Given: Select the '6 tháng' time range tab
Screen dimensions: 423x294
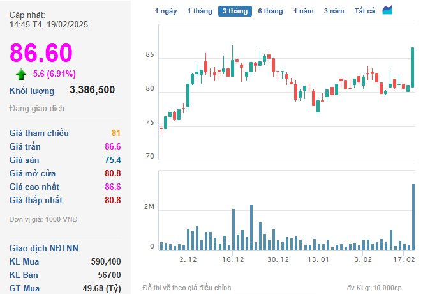Looking at the screenshot, I should point(271,11).
